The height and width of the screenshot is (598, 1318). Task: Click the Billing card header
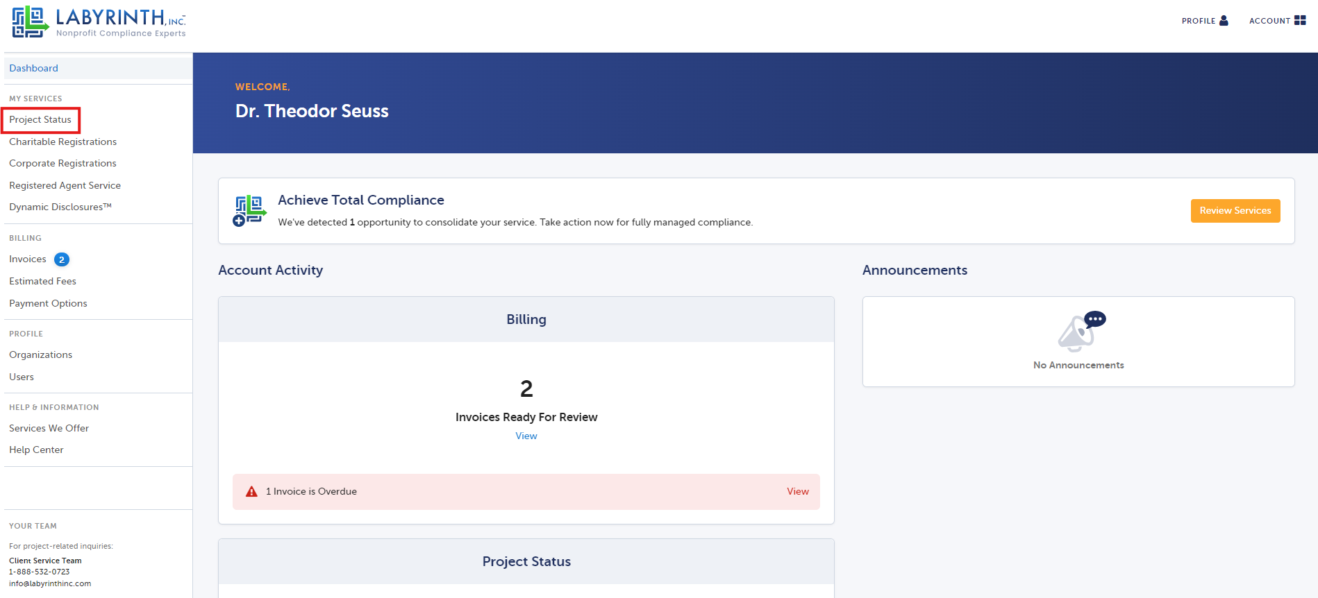coord(526,319)
